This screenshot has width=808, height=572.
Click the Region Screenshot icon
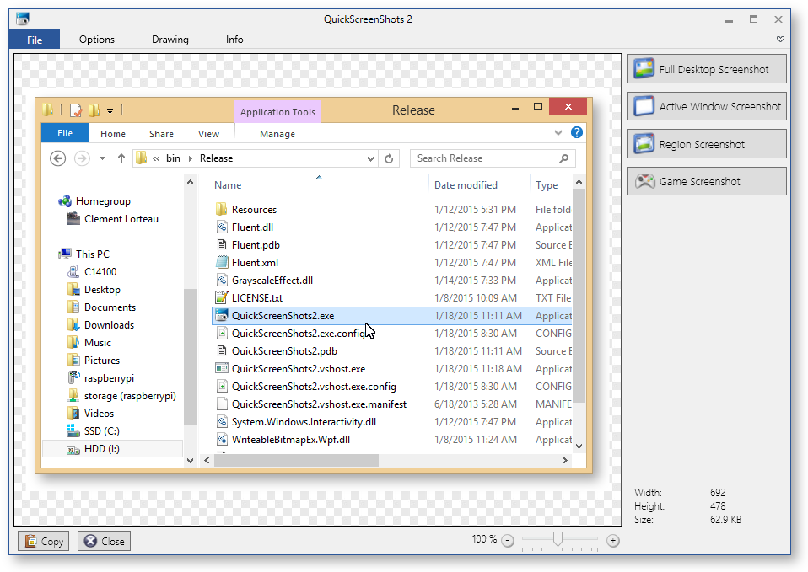pos(645,144)
